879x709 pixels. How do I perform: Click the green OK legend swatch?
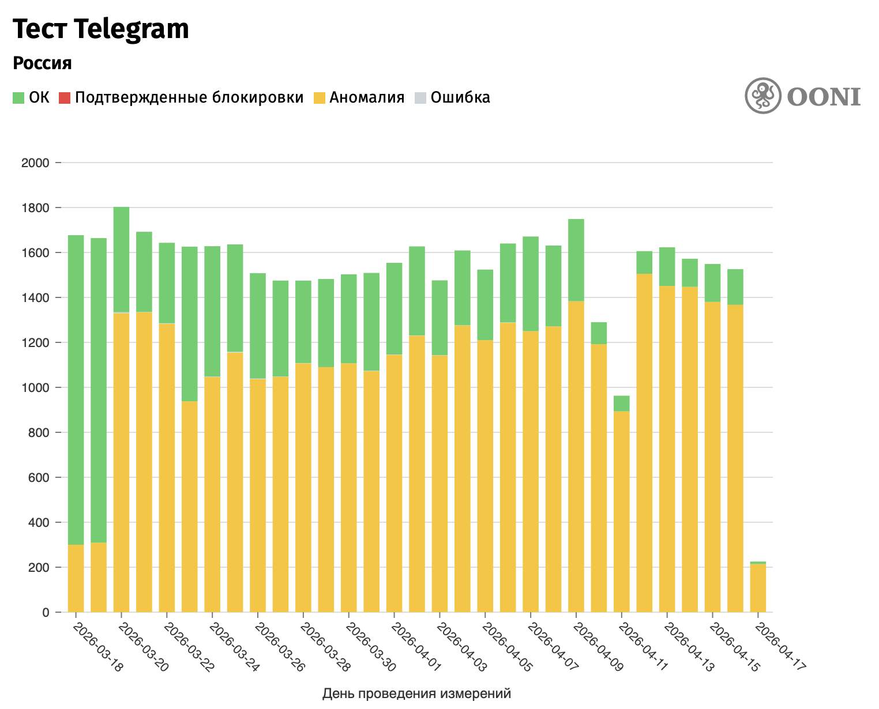(x=18, y=98)
